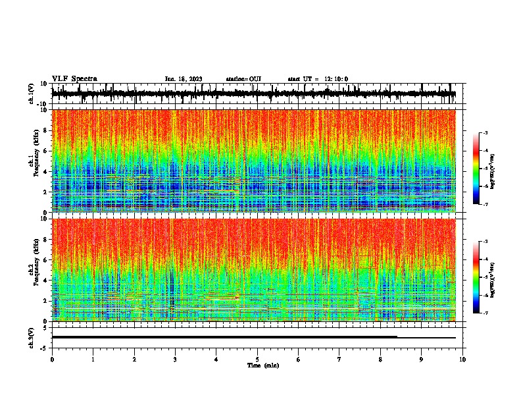Image resolution: width=521 pixels, height=403 pixels.
Task: Click inside the ch.1 spectrogram panel
Action: coord(254,161)
